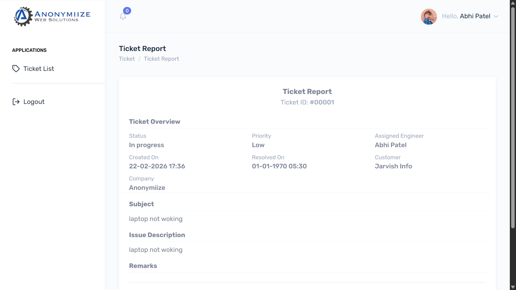The image size is (516, 290).
Task: Click the Anonymiize Web Solutions logo
Action: pos(52,16)
